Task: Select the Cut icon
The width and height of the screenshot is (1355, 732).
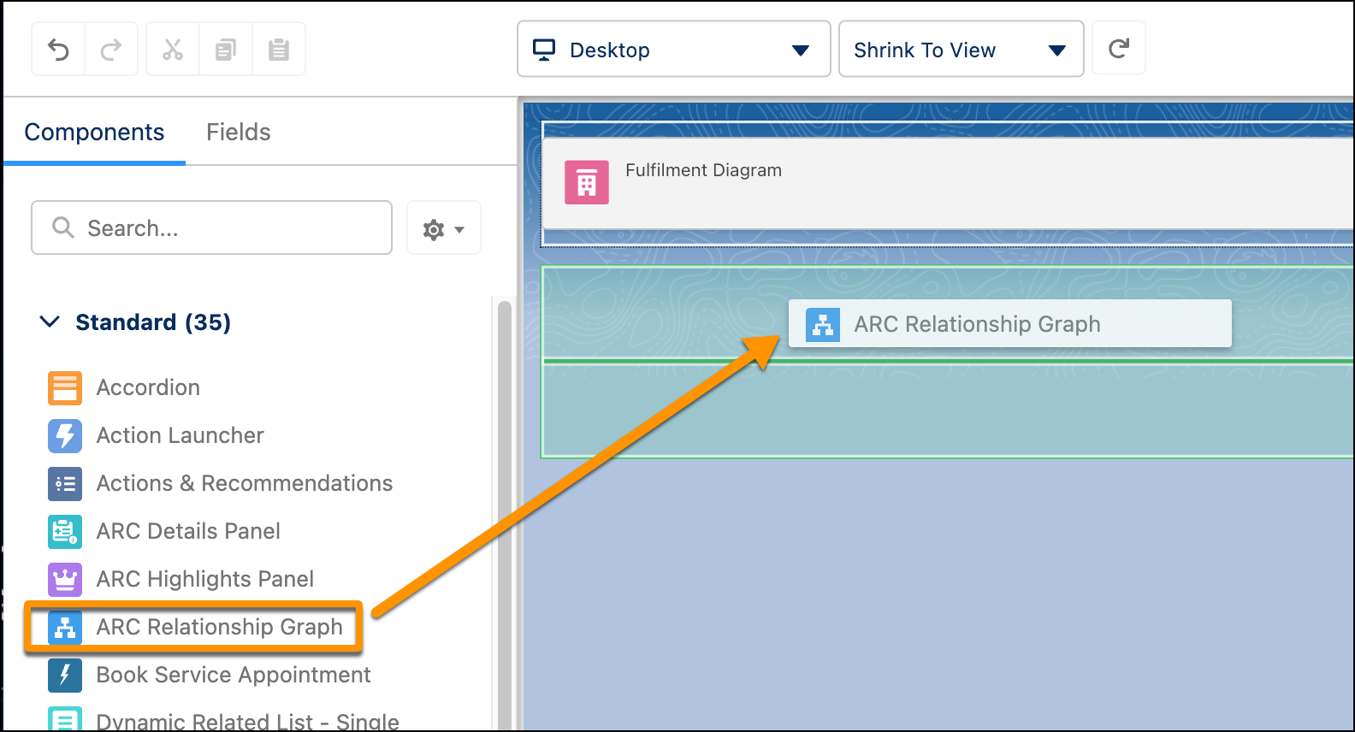Action: (x=172, y=49)
